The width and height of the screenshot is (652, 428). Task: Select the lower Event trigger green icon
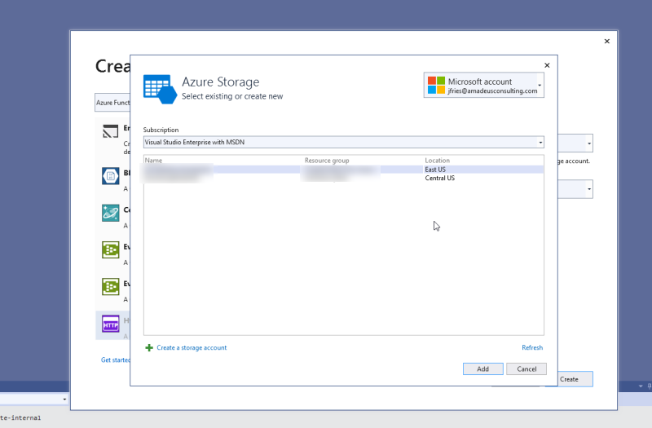click(111, 287)
